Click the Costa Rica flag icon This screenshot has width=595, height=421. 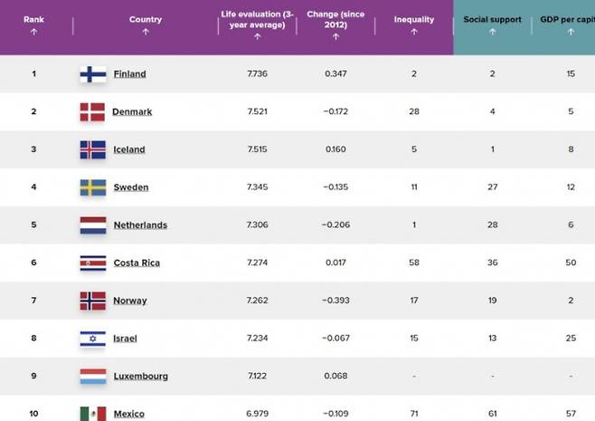pos(92,263)
